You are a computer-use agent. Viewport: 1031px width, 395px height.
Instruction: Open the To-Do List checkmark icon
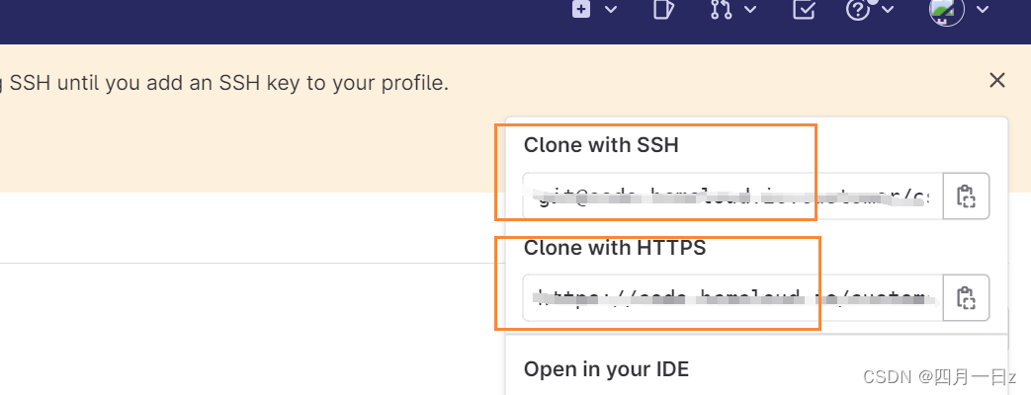pyautogui.click(x=805, y=10)
